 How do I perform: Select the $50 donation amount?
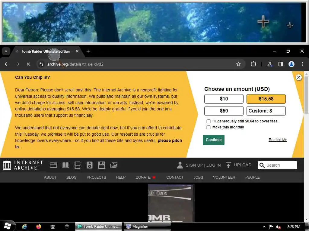(224, 111)
